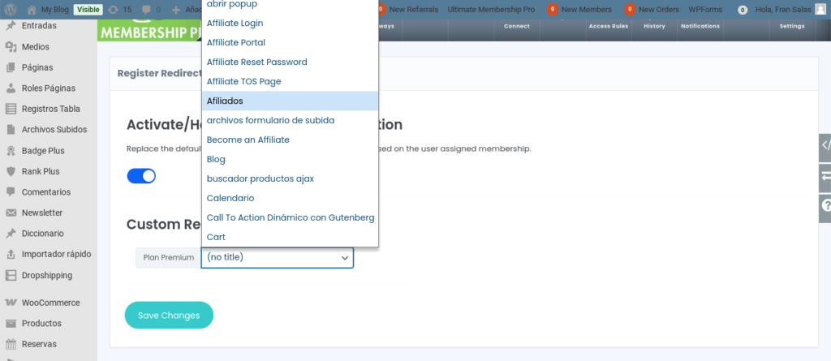Go to My Blog home icon
831x361 pixels.
(32, 10)
